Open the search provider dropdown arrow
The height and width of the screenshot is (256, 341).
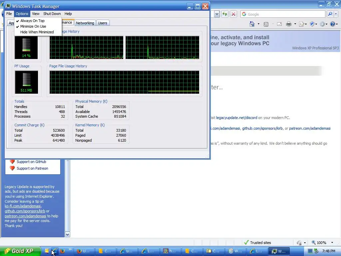point(336,14)
